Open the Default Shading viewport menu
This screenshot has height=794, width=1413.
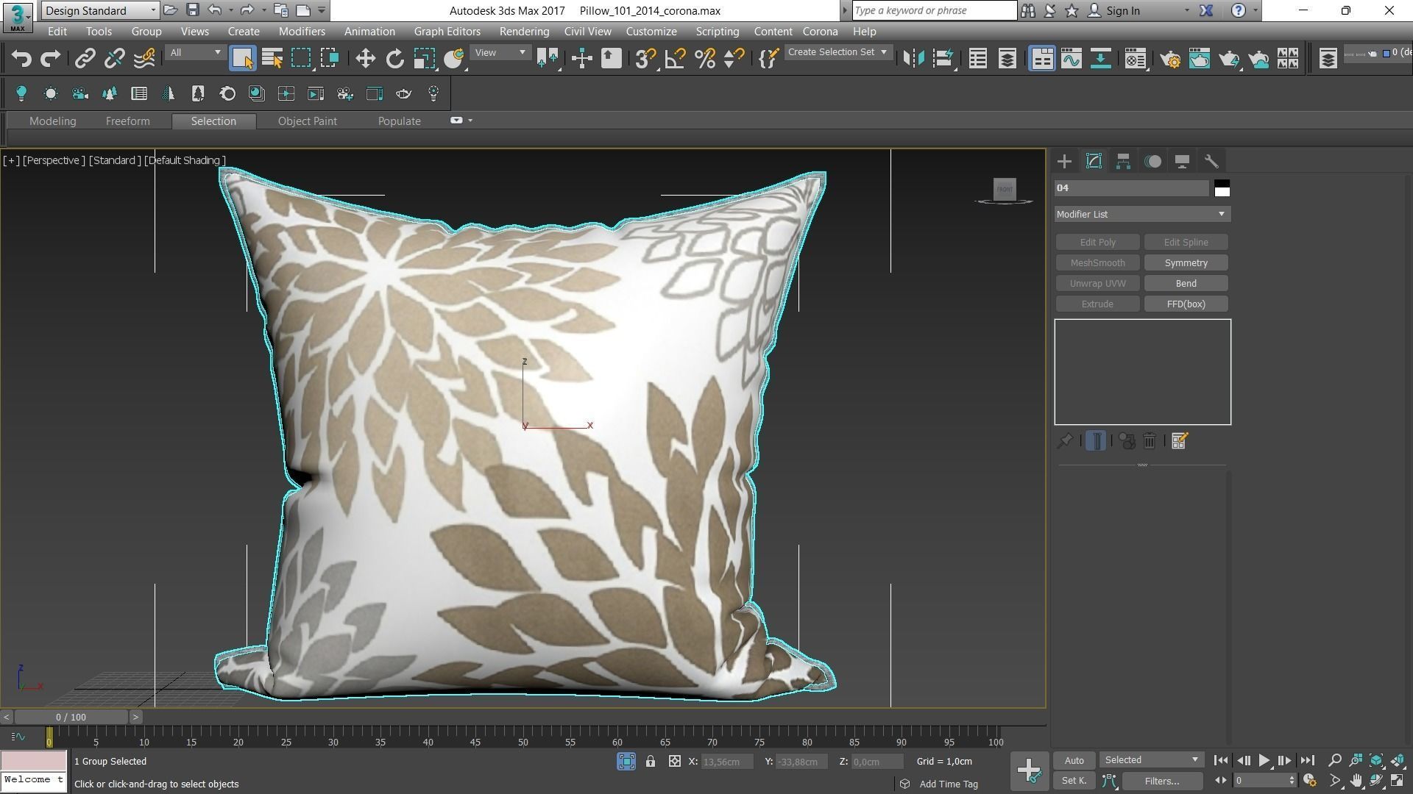(185, 160)
